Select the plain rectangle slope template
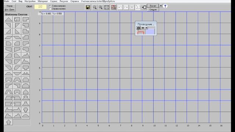The image size is (235, 132). tap(17, 19)
